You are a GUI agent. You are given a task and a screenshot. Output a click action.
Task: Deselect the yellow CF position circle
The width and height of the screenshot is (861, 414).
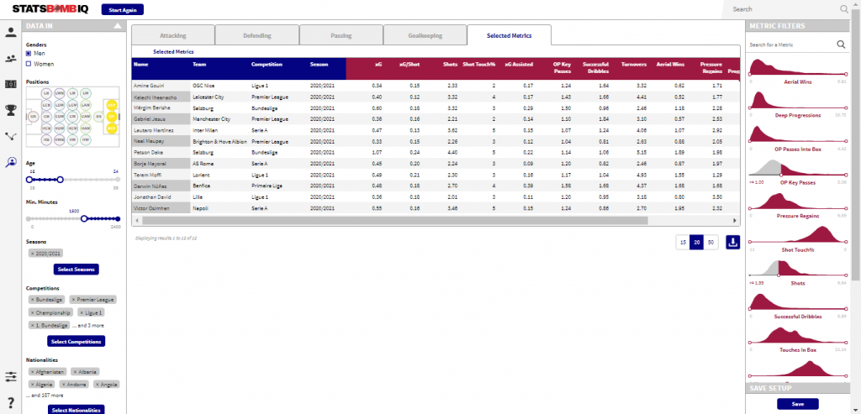pyautogui.click(x=112, y=116)
